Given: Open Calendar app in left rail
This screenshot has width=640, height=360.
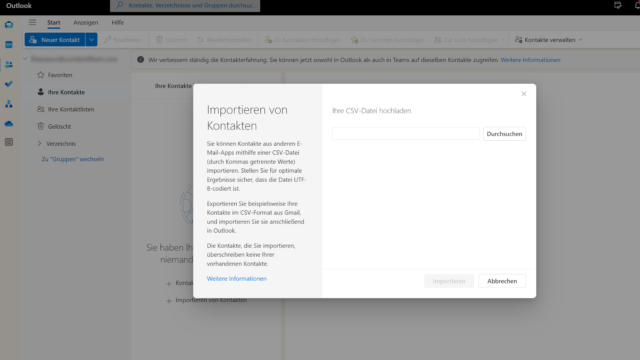Looking at the screenshot, I should [x=9, y=45].
